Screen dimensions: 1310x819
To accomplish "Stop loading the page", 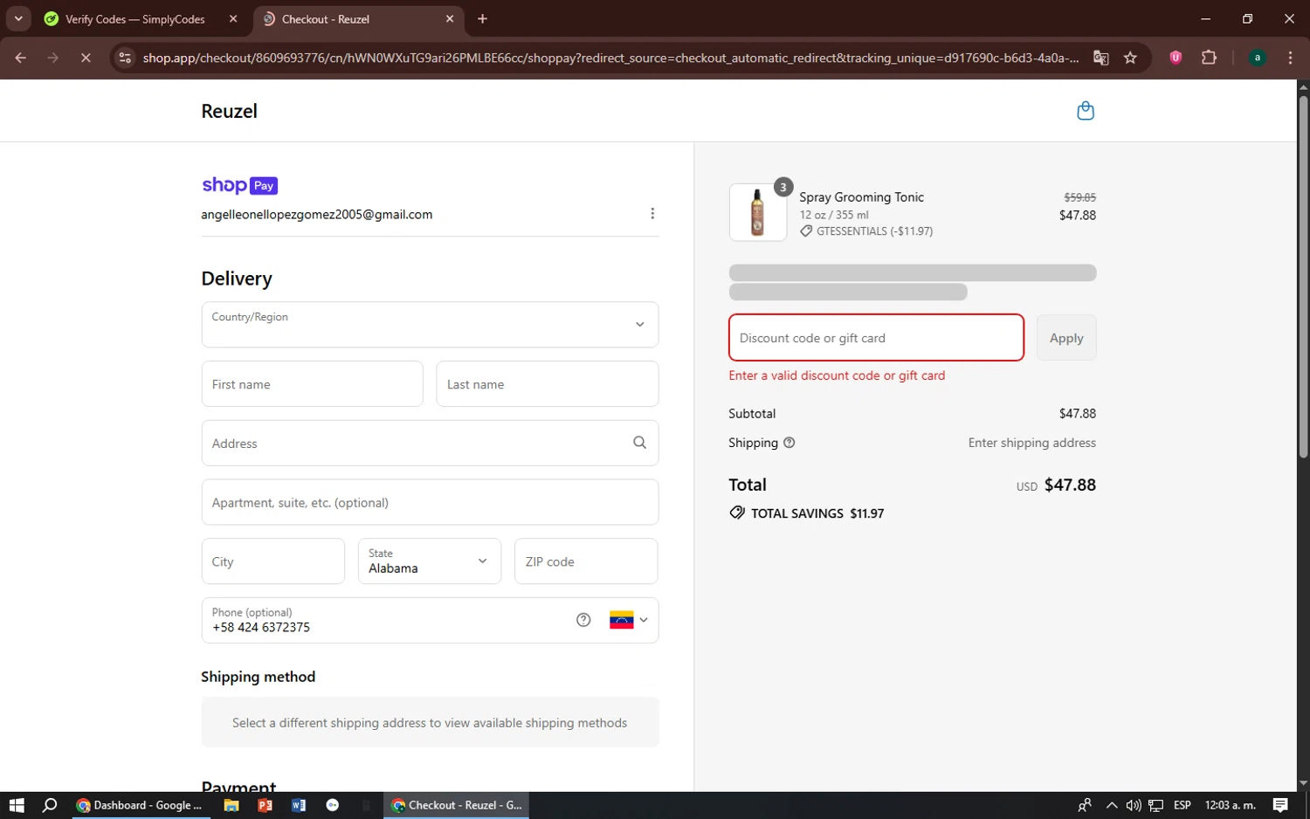I will (x=86, y=58).
